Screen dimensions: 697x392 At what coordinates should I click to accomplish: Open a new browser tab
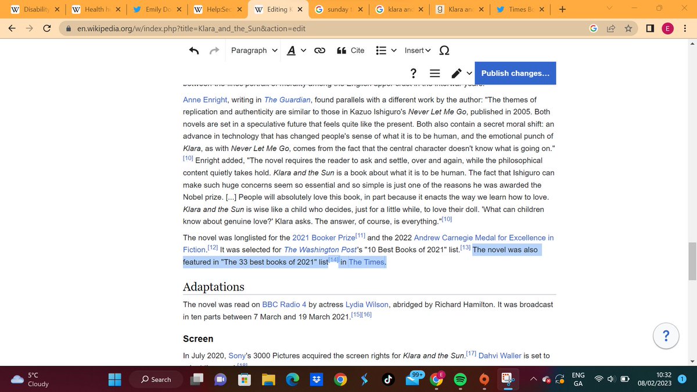[561, 9]
